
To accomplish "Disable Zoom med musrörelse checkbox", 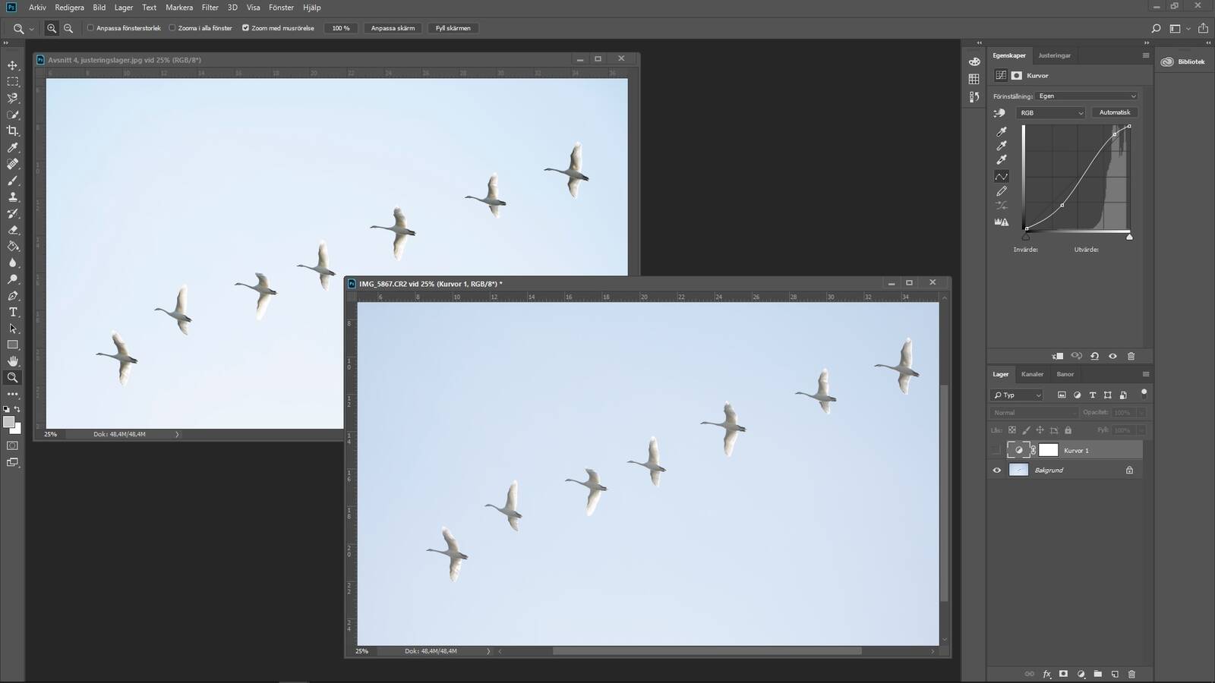I will pyautogui.click(x=245, y=28).
